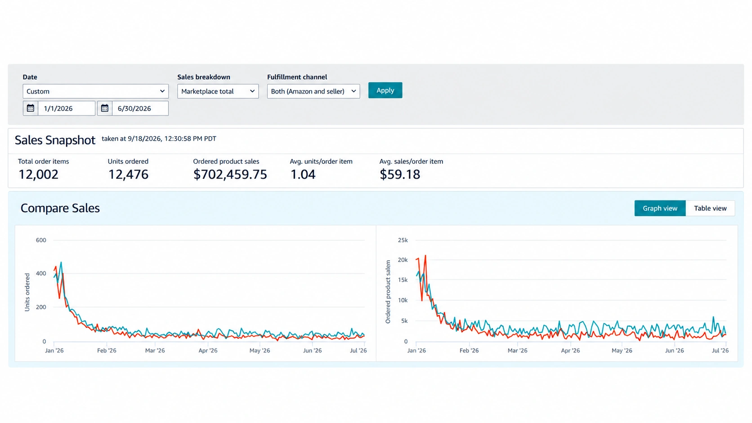Switch to Table view

pos(710,208)
